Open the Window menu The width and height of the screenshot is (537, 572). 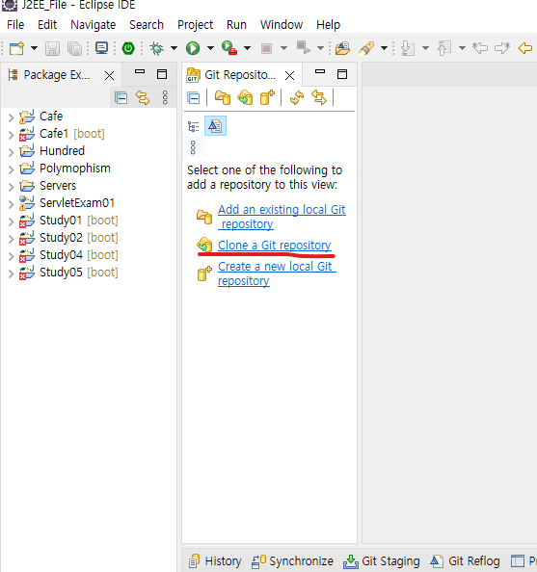(282, 25)
